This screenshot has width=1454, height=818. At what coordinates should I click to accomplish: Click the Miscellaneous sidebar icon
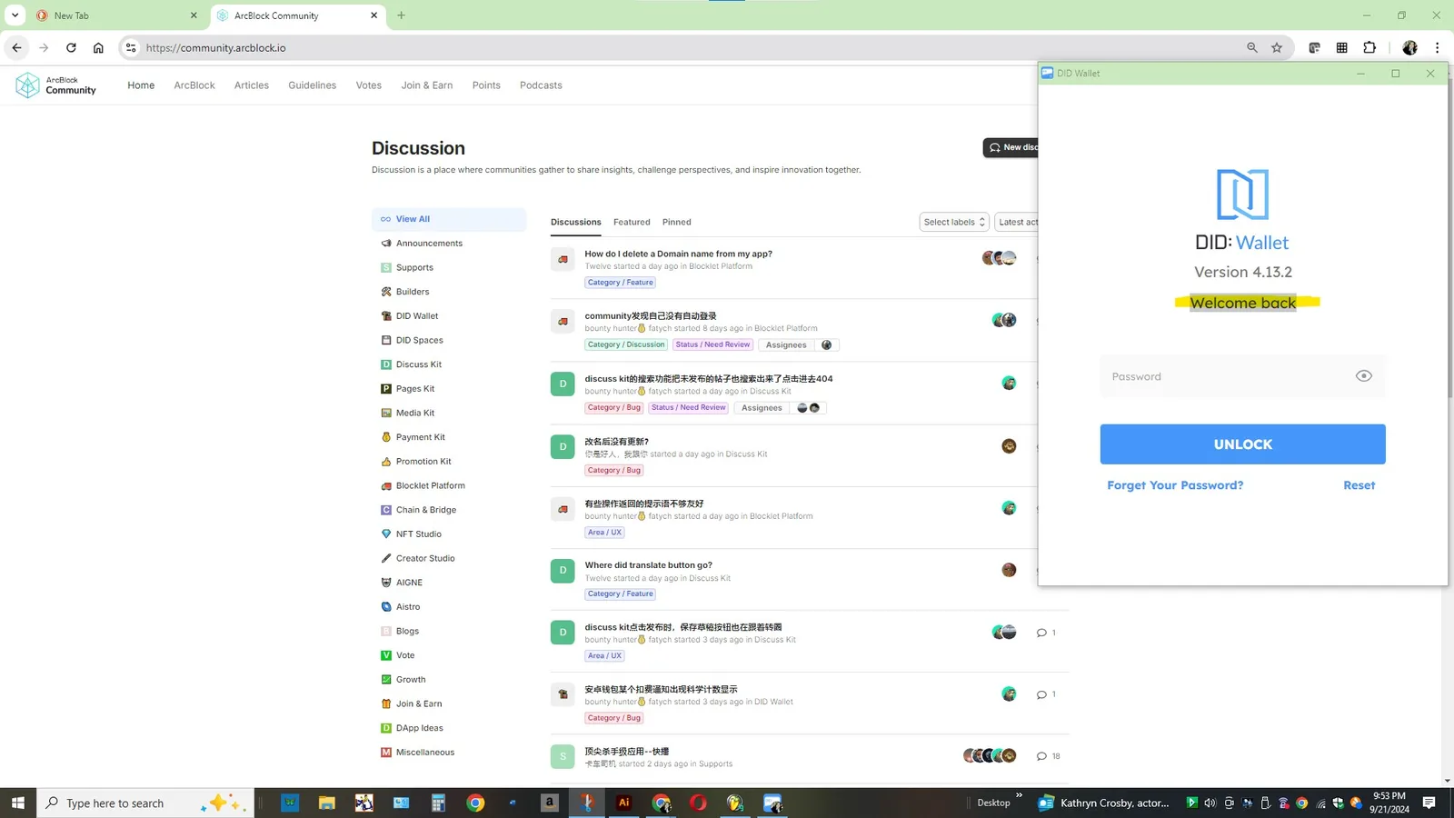(x=386, y=753)
